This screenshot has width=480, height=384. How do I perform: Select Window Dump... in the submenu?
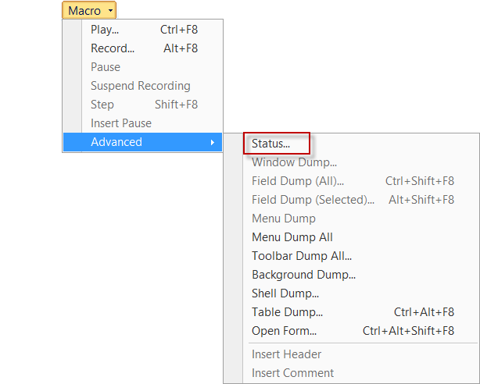tap(294, 162)
